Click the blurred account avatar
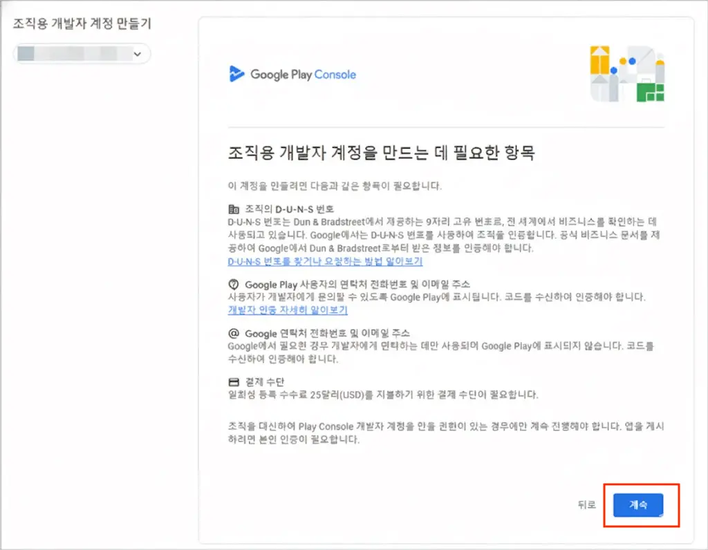Screen dimensions: 708x550 click(x=26, y=54)
